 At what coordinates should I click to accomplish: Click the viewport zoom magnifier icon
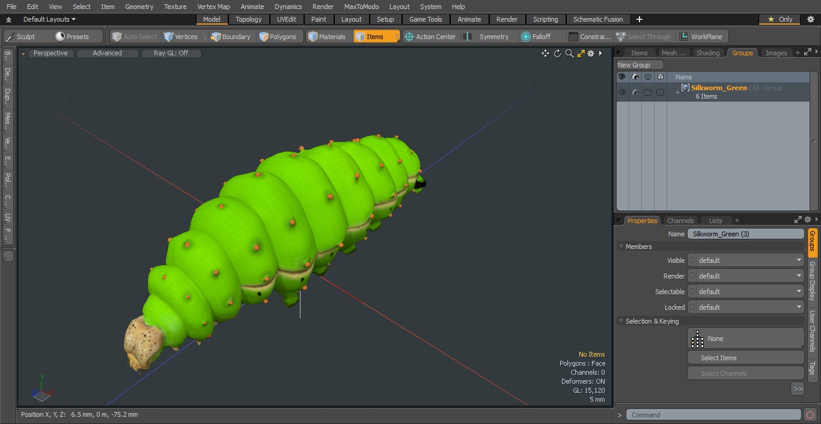[569, 54]
